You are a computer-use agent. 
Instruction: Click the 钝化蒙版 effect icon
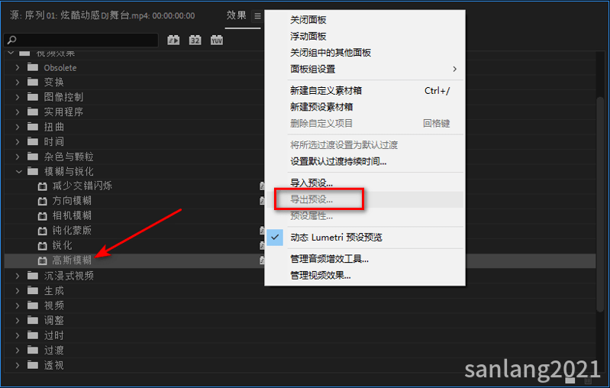pyautogui.click(x=43, y=231)
